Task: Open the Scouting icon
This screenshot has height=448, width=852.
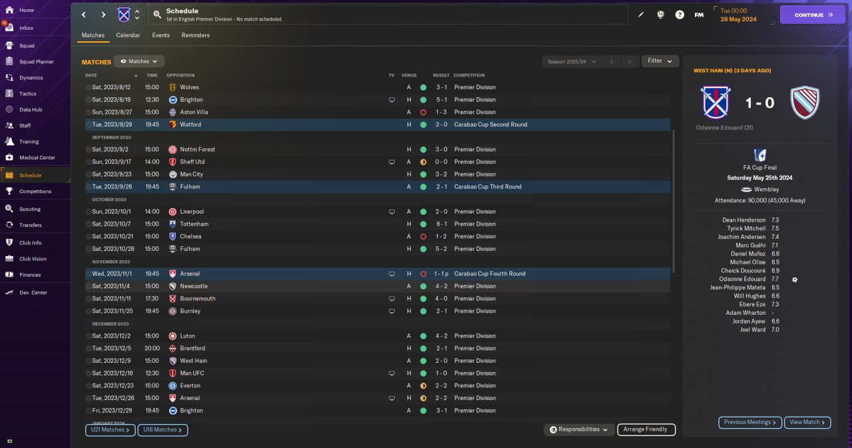Action: tap(9, 209)
